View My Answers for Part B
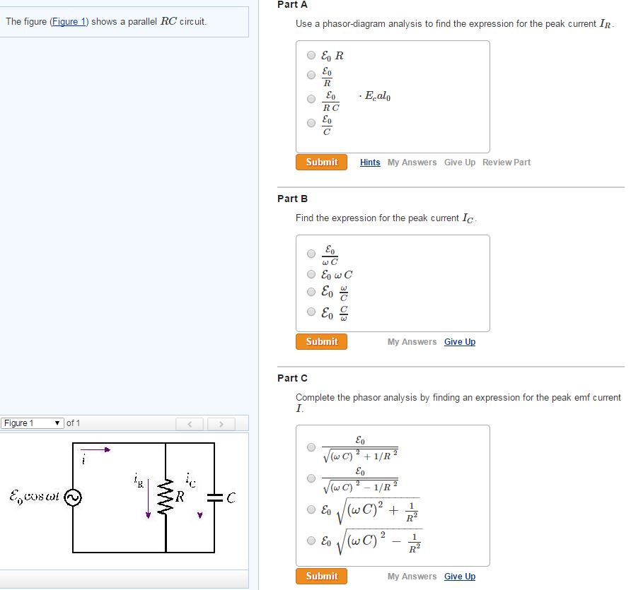The image size is (631, 590). click(411, 342)
